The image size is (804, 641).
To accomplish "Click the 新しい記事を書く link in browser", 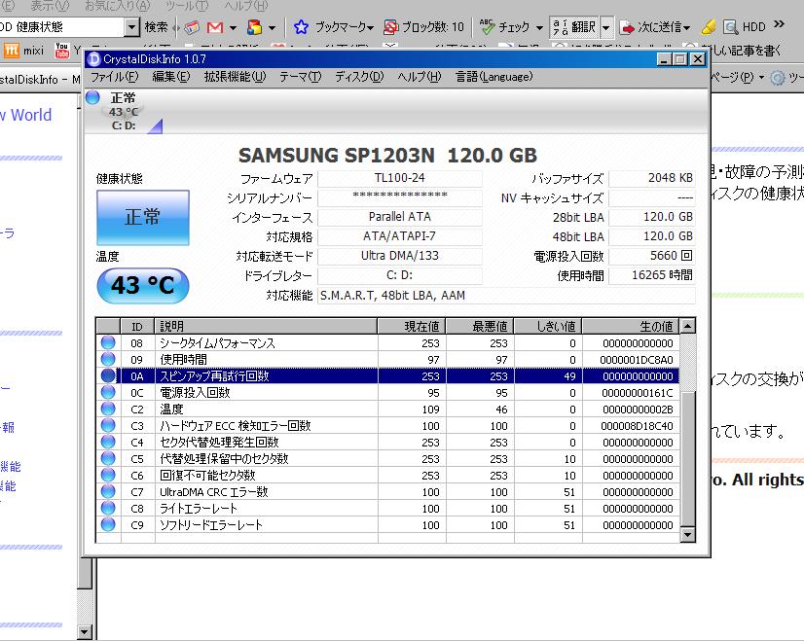I will pos(742,51).
